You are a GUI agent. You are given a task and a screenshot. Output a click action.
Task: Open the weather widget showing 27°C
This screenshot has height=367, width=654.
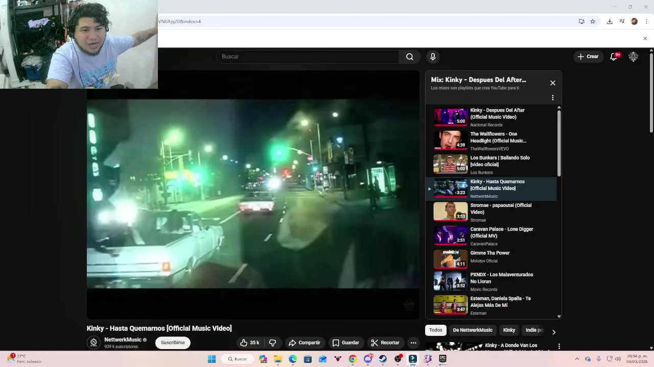tap(24, 359)
